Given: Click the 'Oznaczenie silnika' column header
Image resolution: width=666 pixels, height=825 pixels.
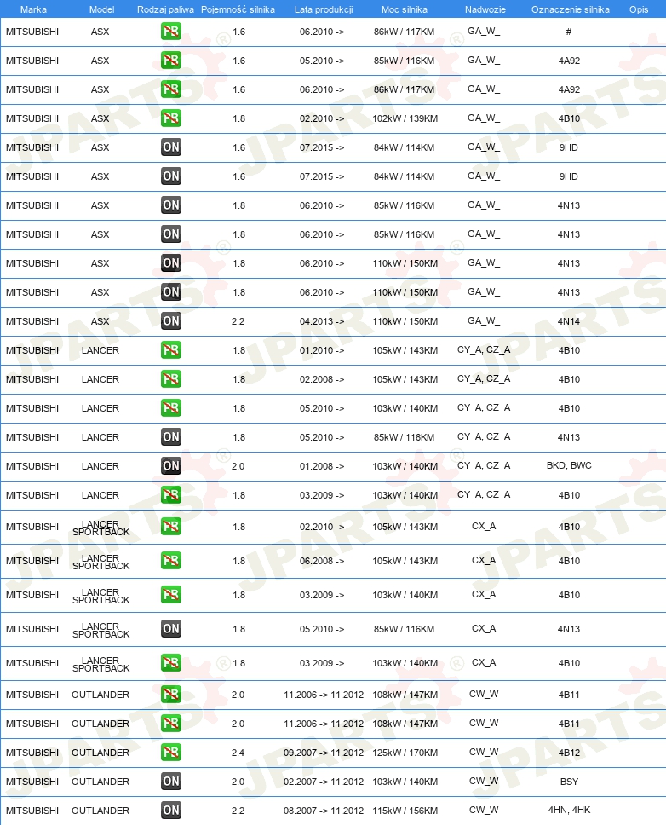Looking at the screenshot, I should click(x=571, y=9).
